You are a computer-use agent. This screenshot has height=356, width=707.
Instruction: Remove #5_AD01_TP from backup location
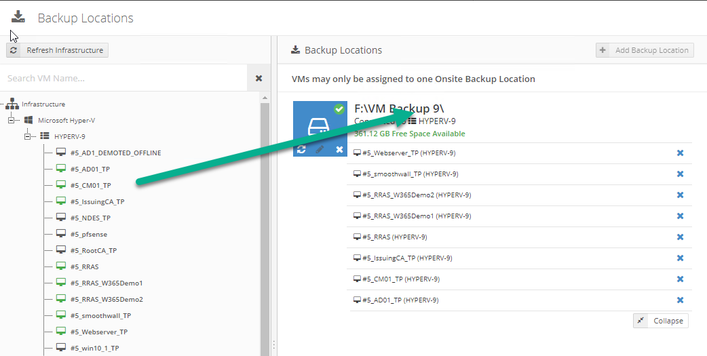[680, 300]
